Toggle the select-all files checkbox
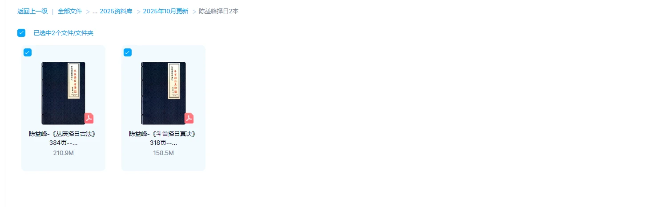 pos(21,33)
